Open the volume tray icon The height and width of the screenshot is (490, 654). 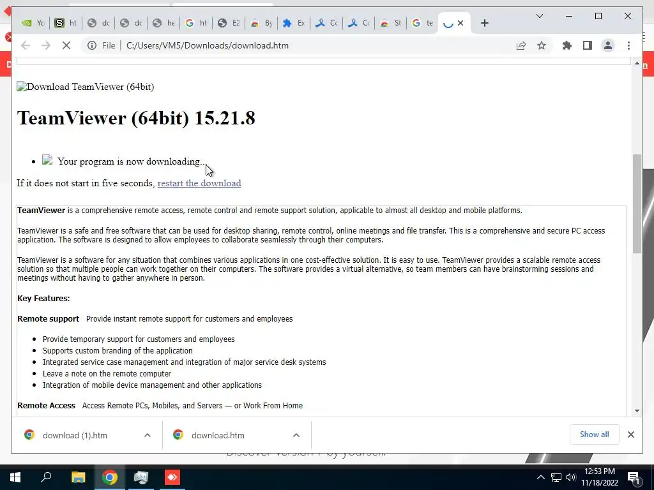(570, 477)
